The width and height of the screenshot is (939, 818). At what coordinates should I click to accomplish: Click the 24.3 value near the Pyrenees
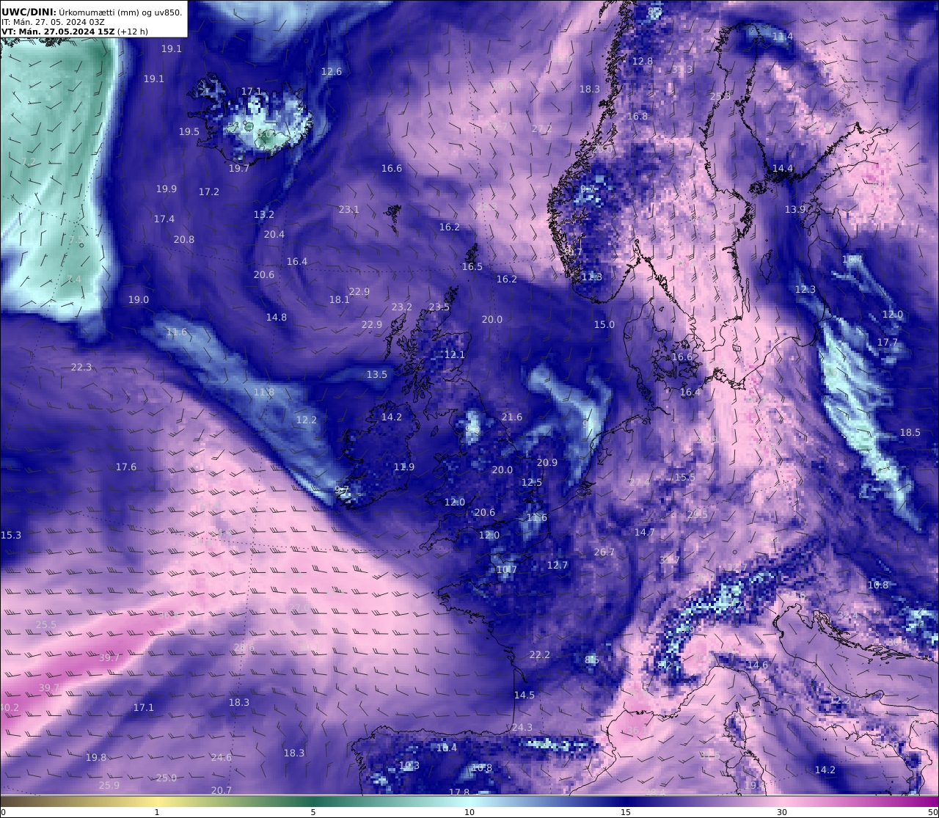click(522, 727)
